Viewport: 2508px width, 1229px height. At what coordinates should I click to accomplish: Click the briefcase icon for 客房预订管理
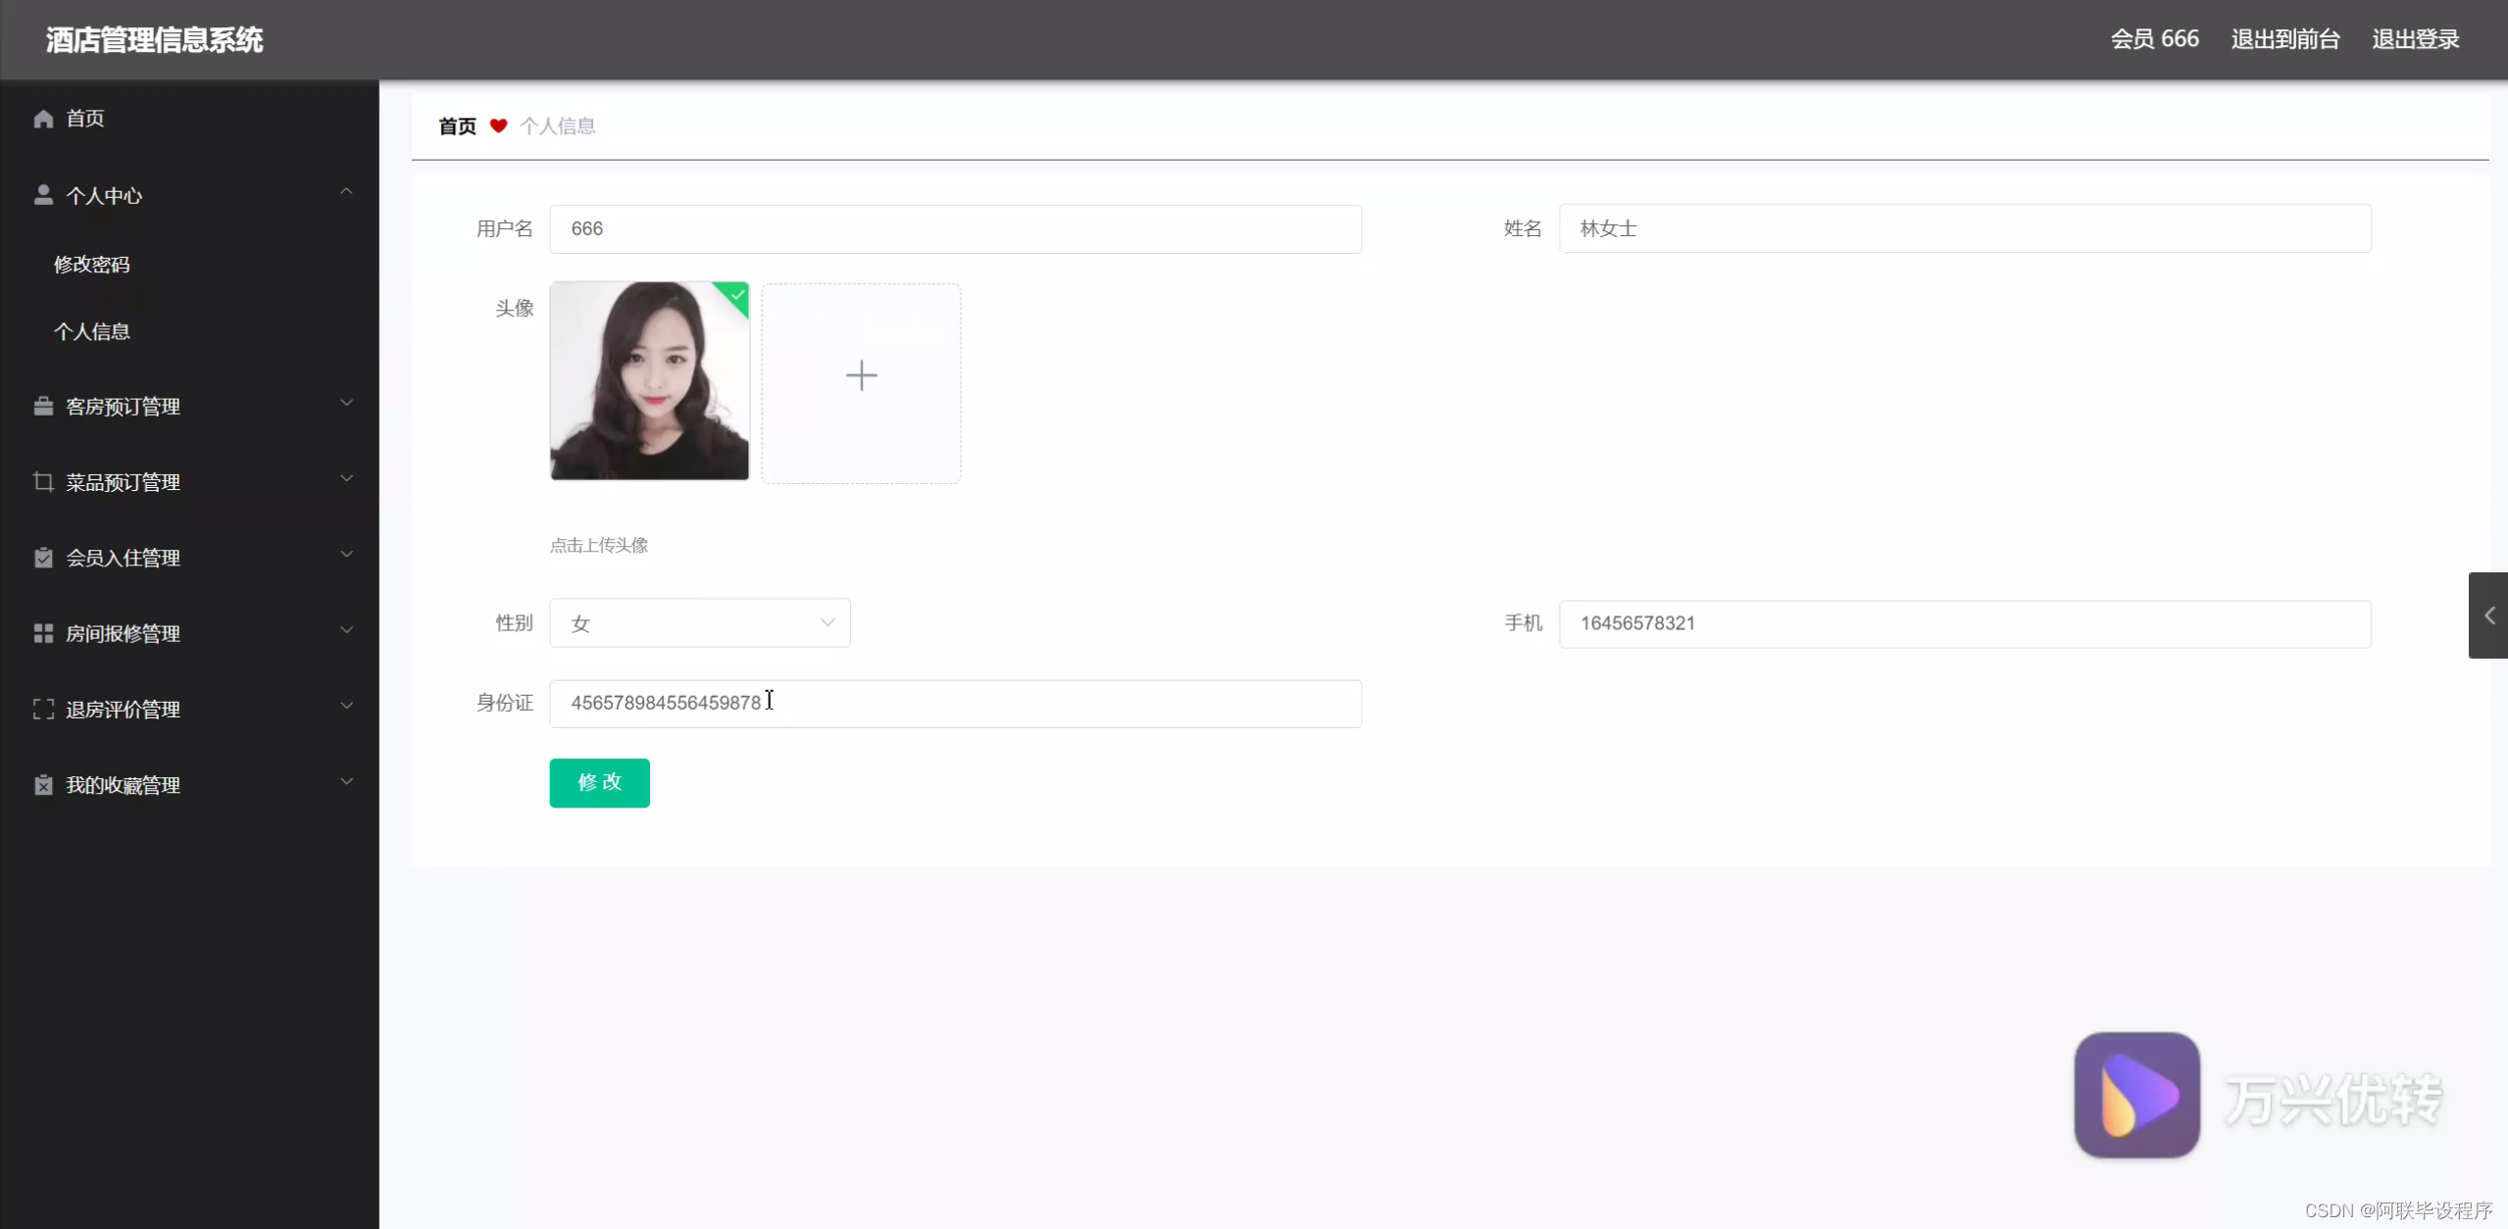(x=43, y=406)
